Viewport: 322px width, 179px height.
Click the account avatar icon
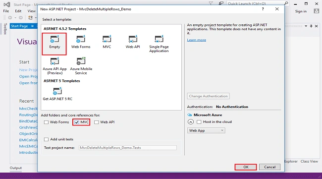click(317, 11)
